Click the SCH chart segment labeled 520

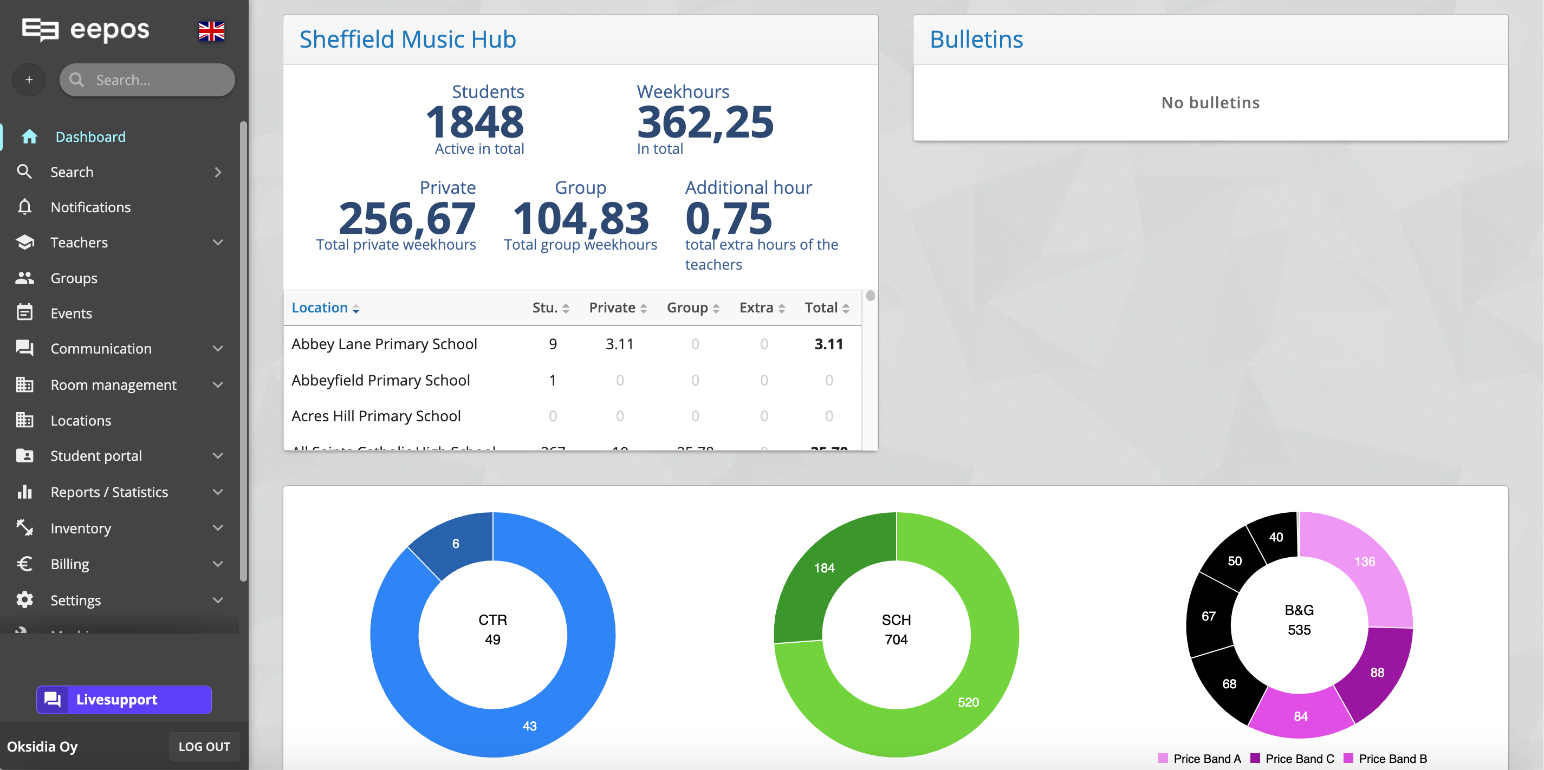(968, 702)
